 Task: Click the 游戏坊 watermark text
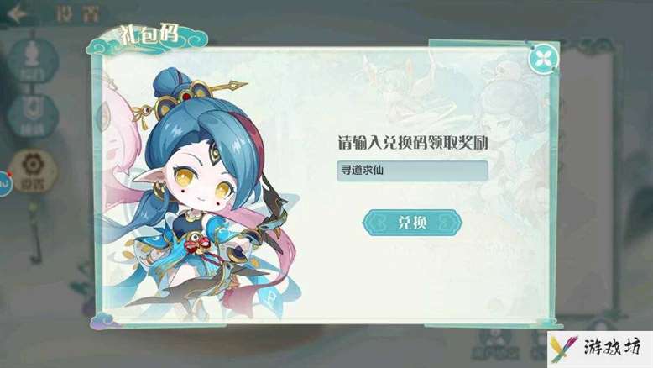(x=611, y=347)
